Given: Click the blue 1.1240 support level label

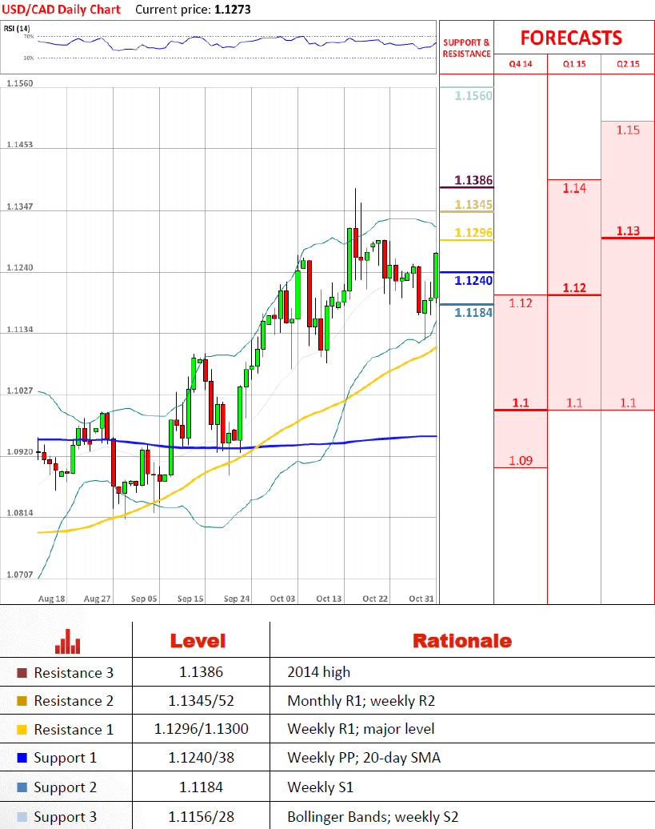Looking at the screenshot, I should coord(473,280).
